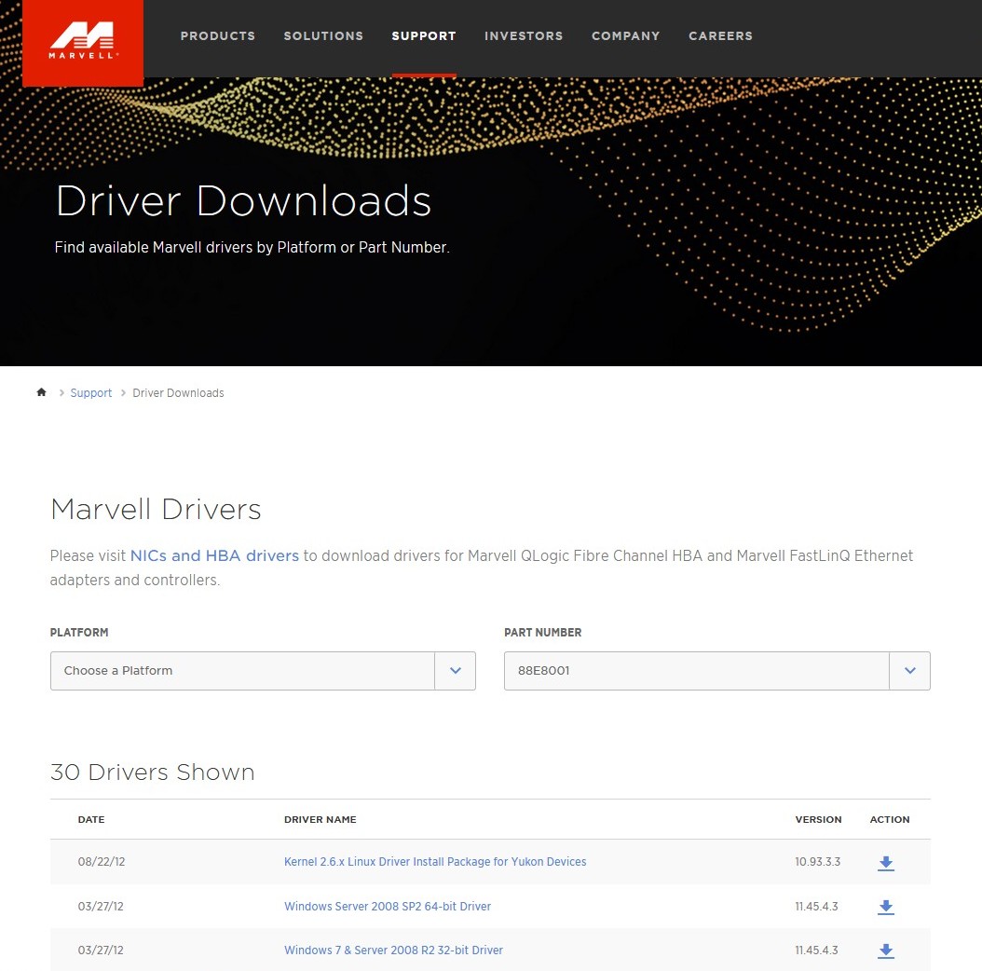Click the 30 Drivers Shown heading

152,772
